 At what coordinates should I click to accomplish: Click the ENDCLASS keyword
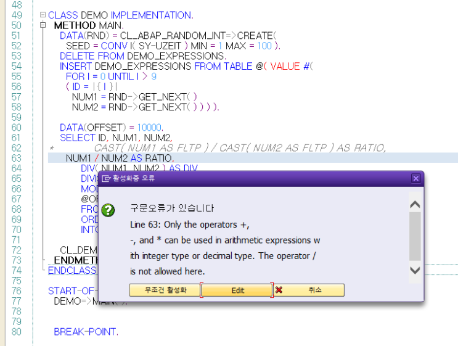pyautogui.click(x=72, y=270)
